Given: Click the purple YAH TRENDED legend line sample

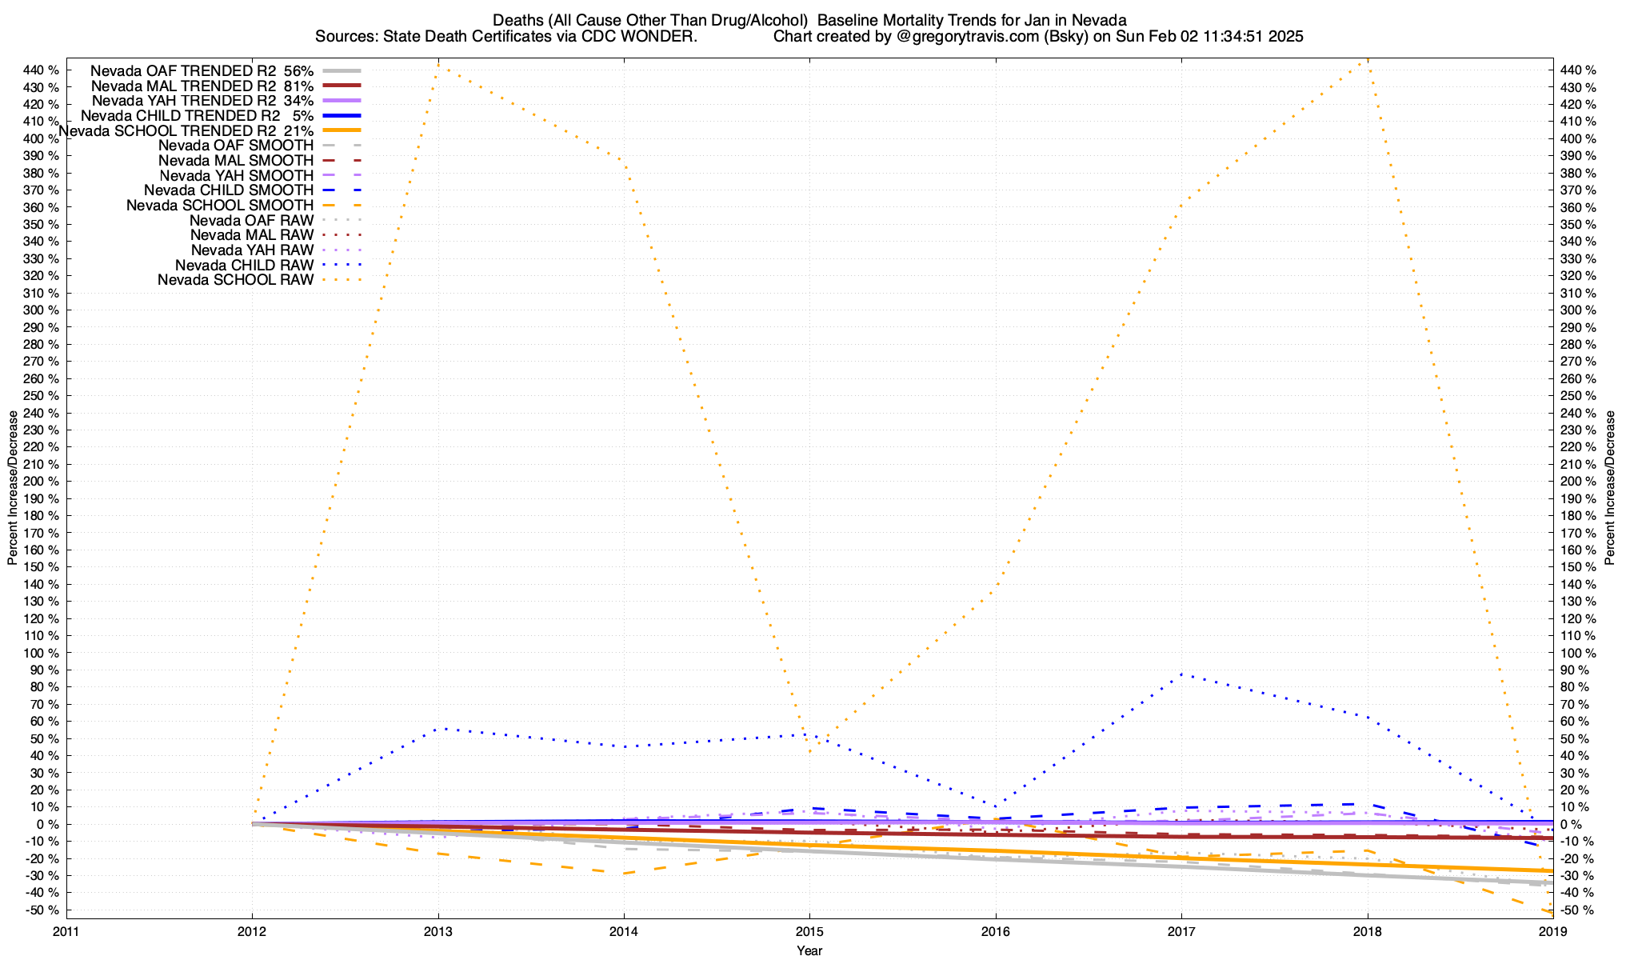Looking at the screenshot, I should coord(342,101).
